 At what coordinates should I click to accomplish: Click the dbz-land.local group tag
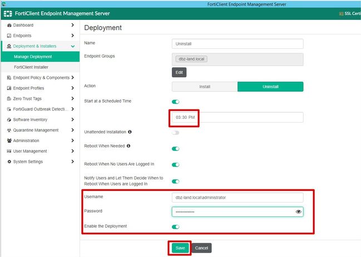tap(191, 59)
